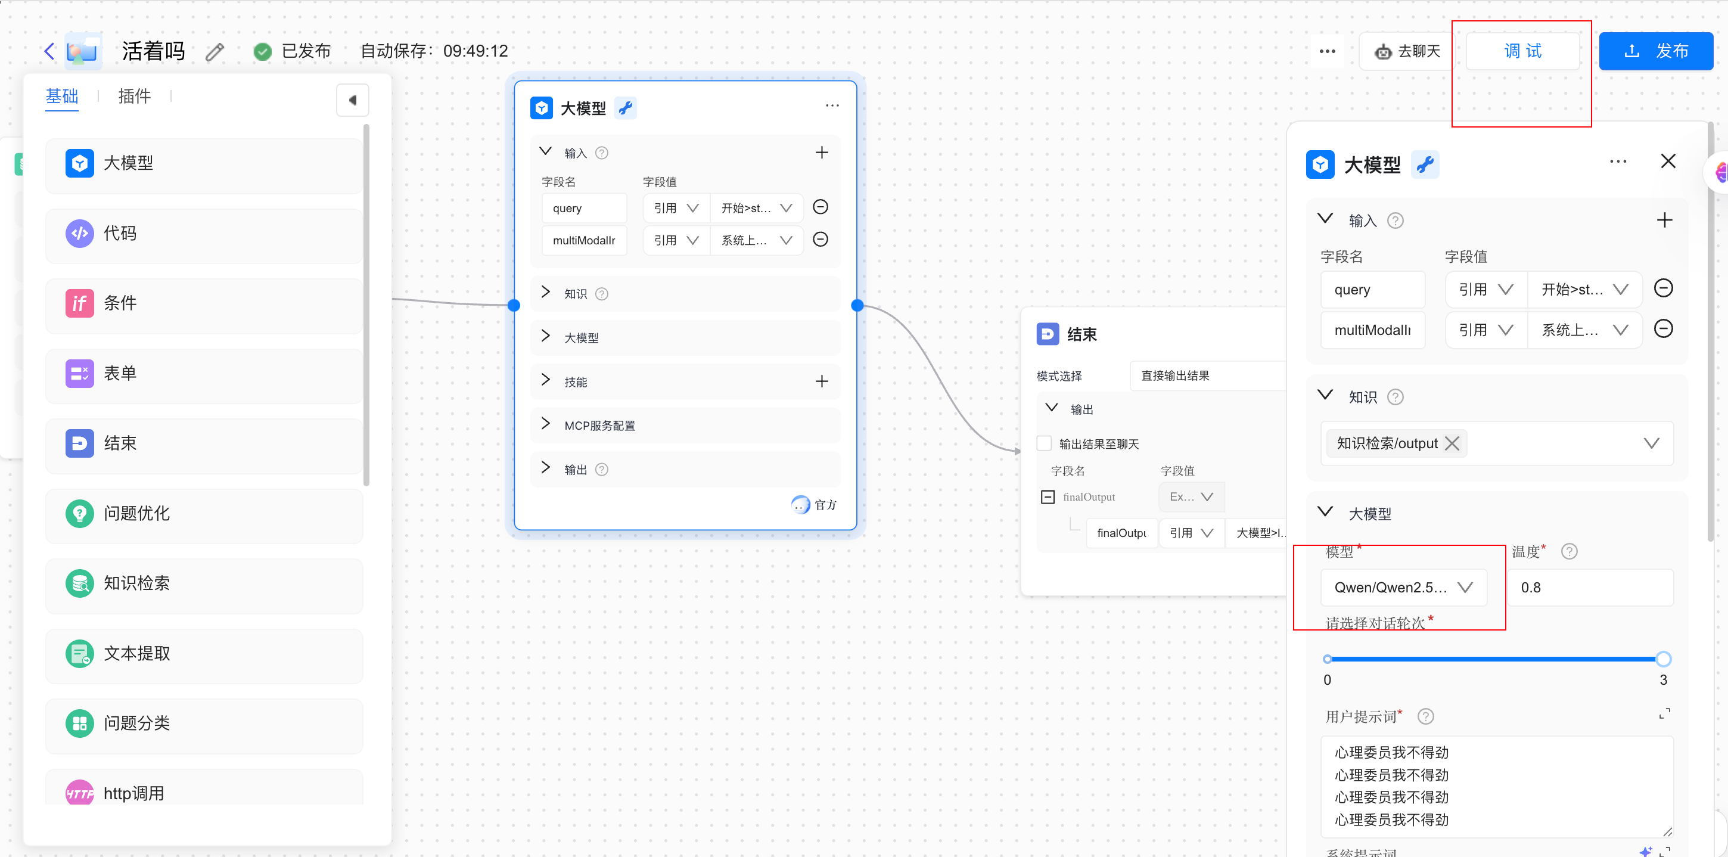Click the 去聊天 button
Screen dimensions: 1728x857
pos(1404,50)
